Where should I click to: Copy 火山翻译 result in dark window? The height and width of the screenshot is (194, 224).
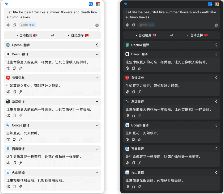point(134,187)
